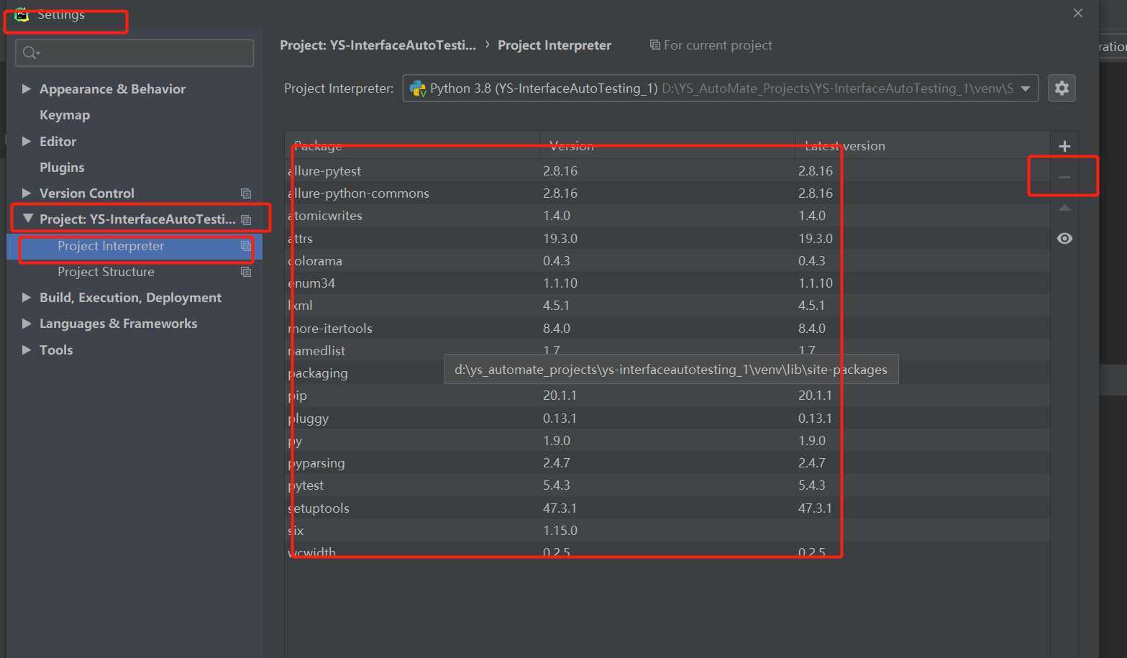
Task: Click the copy icon beside Version Control
Action: tap(246, 193)
